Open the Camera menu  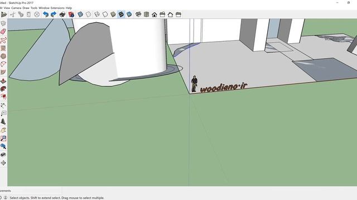[x=16, y=8]
